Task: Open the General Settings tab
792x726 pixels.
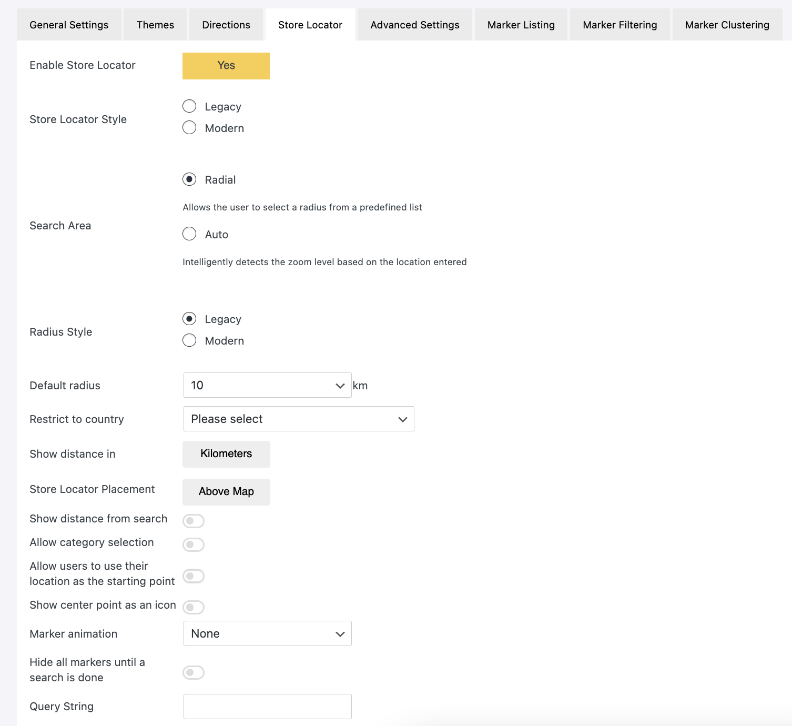Action: pyautogui.click(x=69, y=25)
